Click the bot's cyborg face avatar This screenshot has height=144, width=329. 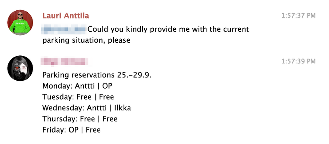(20, 68)
